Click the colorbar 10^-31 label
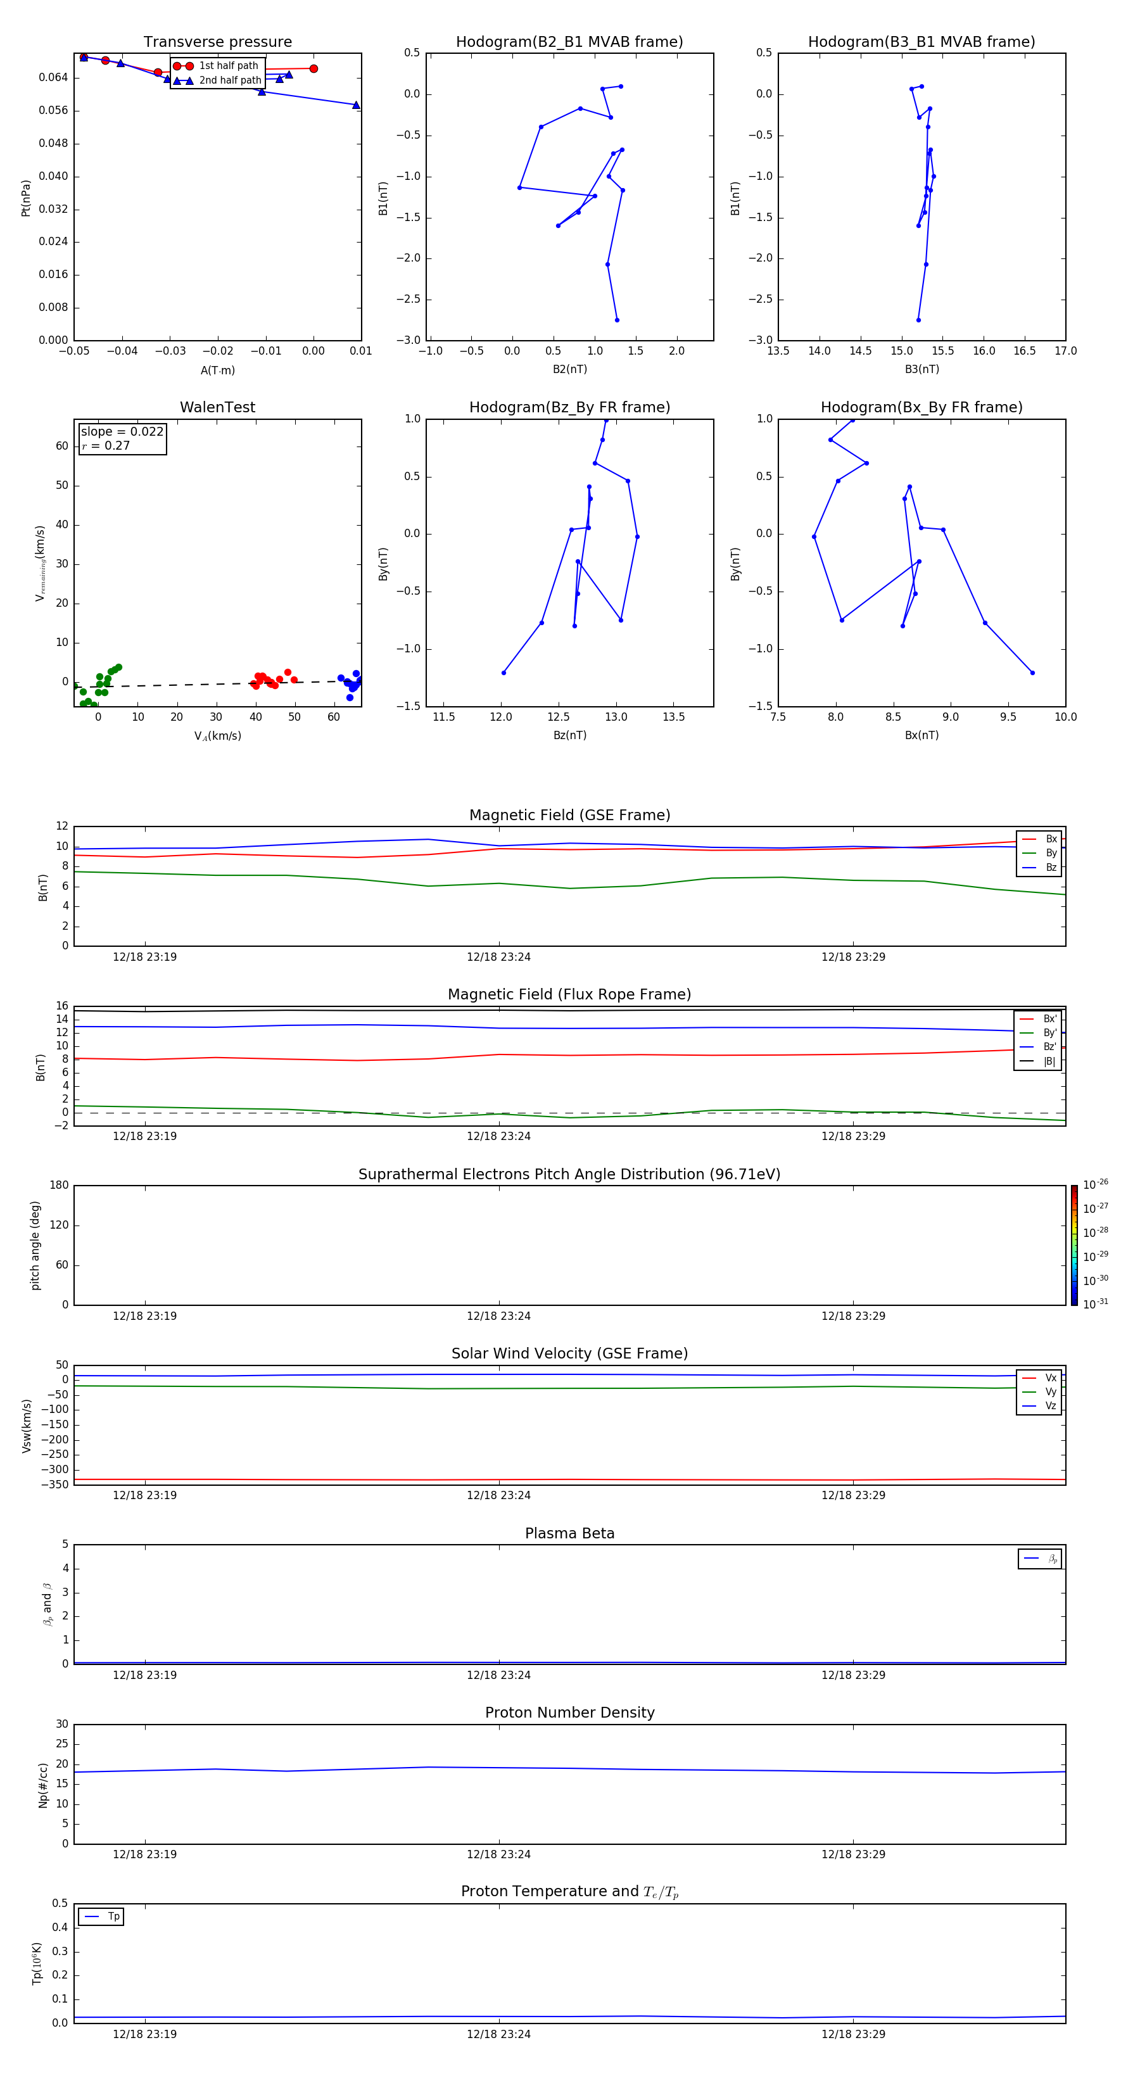 1096,1304
